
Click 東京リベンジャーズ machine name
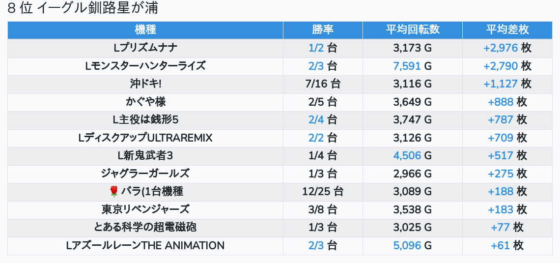click(x=145, y=209)
